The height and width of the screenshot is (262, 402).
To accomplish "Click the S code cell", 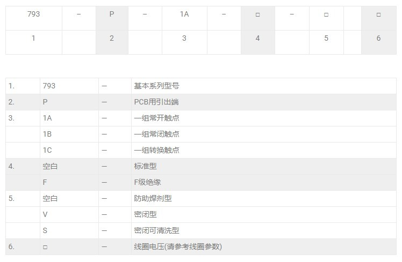I will coord(45,230).
